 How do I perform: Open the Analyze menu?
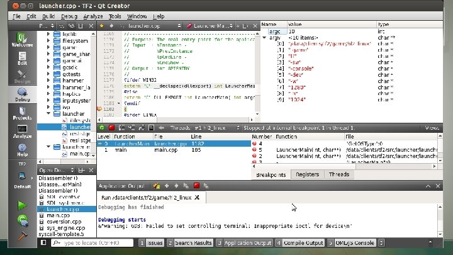[x=92, y=16]
